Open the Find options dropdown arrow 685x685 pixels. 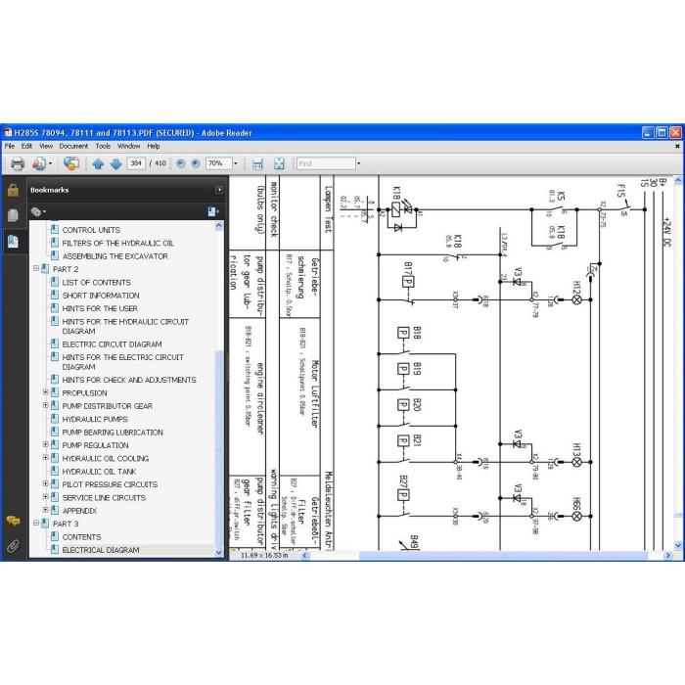[x=359, y=163]
